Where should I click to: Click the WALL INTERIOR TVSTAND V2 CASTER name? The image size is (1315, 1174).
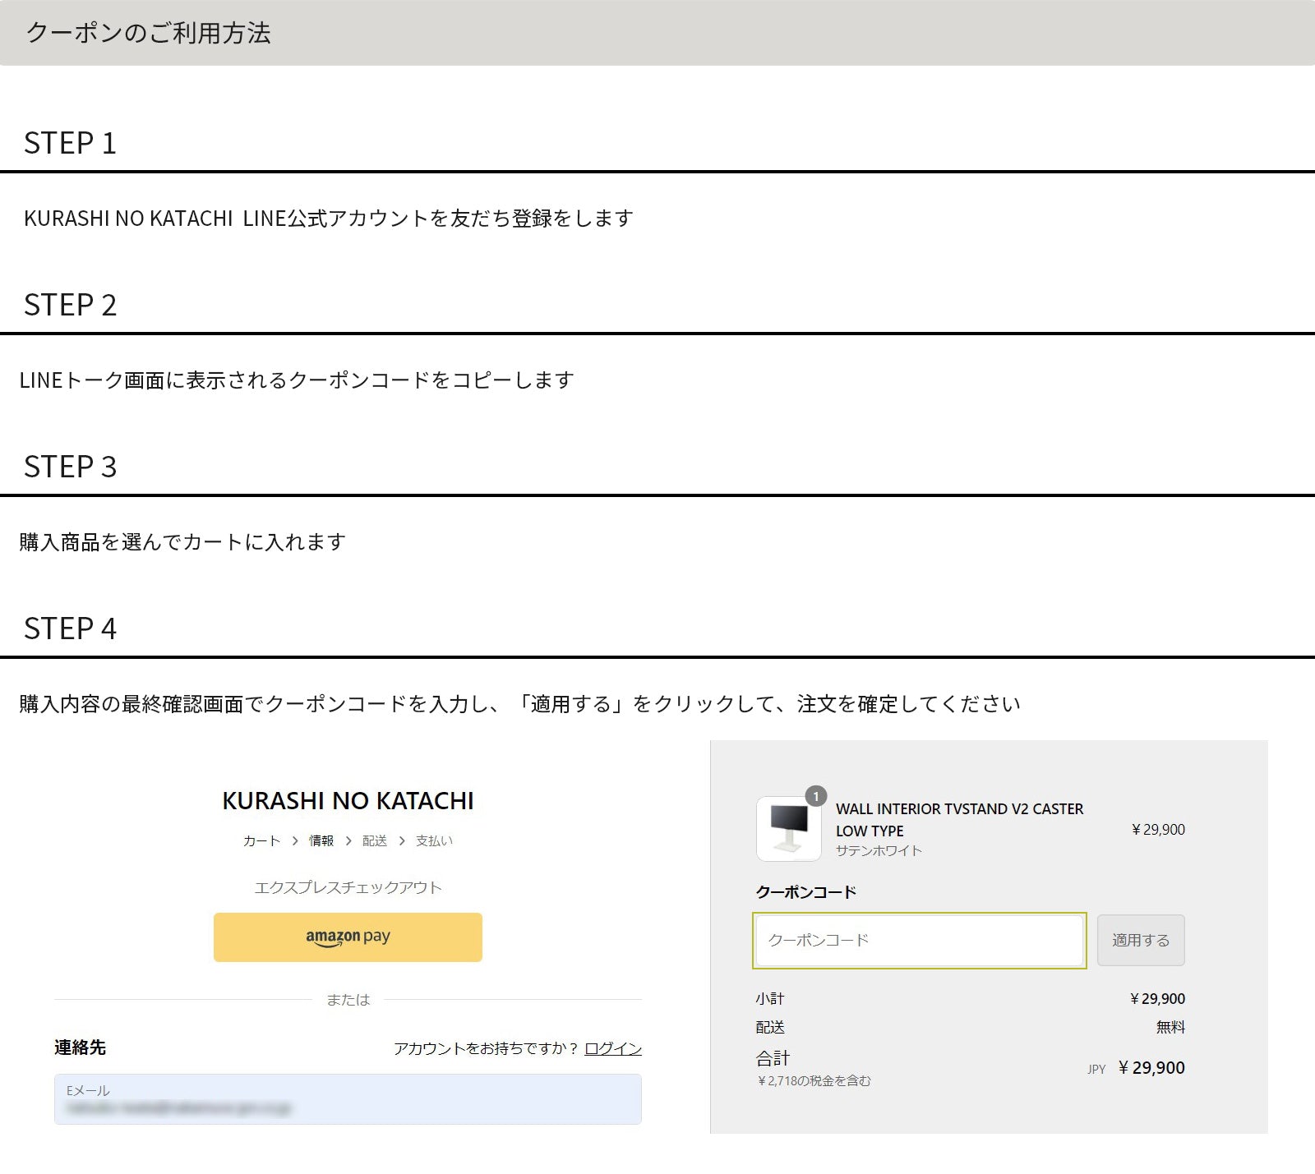point(959,819)
